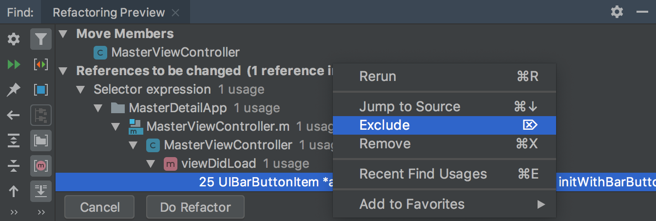Screen dimensions: 656x221
Task: Choose Jump to Source menu item
Action: (444, 107)
